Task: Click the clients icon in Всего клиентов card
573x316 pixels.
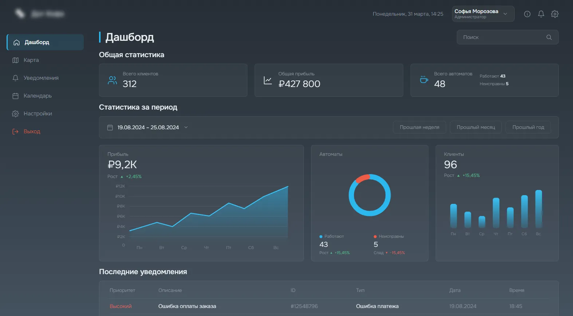Action: point(112,80)
